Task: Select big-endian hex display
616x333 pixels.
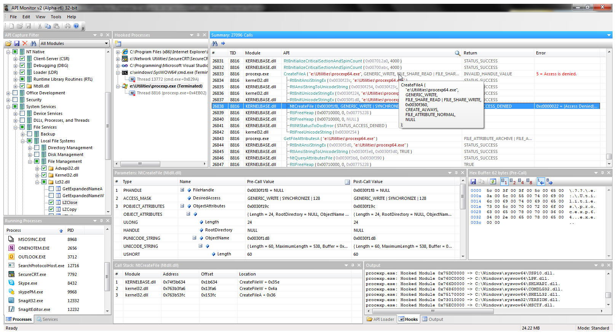Action: [549, 182]
